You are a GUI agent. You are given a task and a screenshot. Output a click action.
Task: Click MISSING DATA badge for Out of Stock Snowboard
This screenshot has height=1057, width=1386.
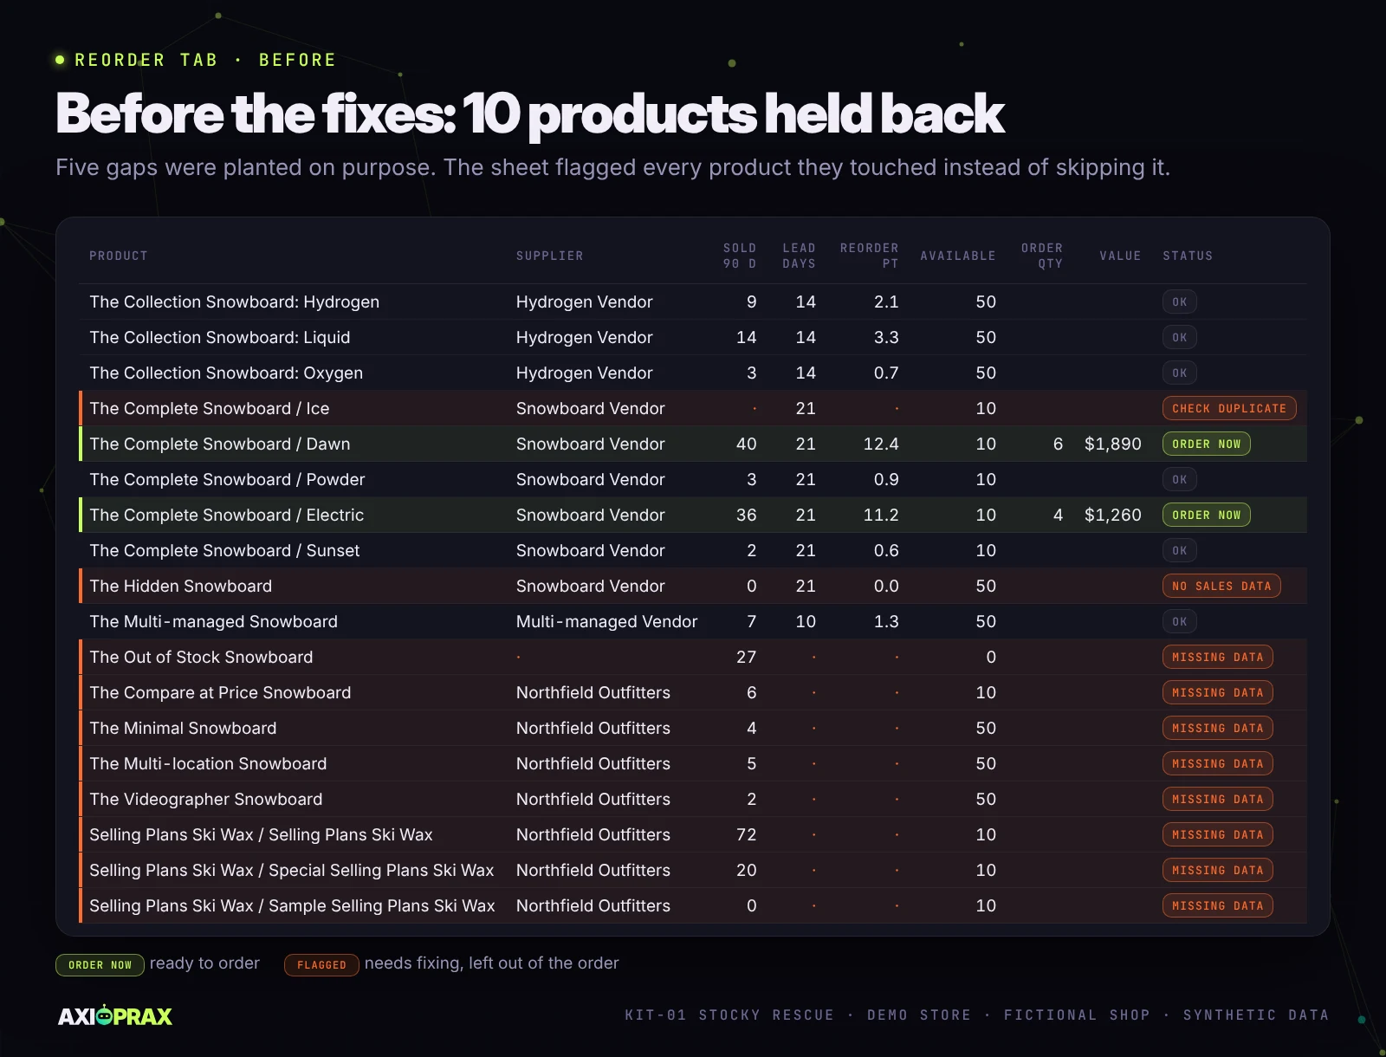[x=1218, y=657]
